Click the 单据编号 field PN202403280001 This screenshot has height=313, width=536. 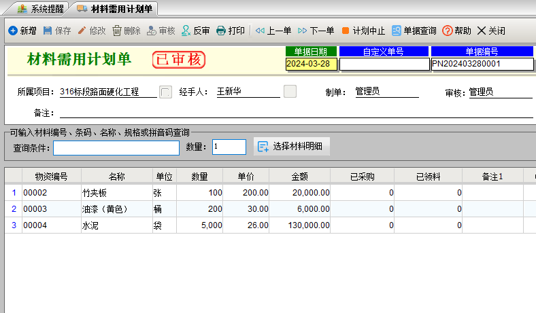coord(482,65)
